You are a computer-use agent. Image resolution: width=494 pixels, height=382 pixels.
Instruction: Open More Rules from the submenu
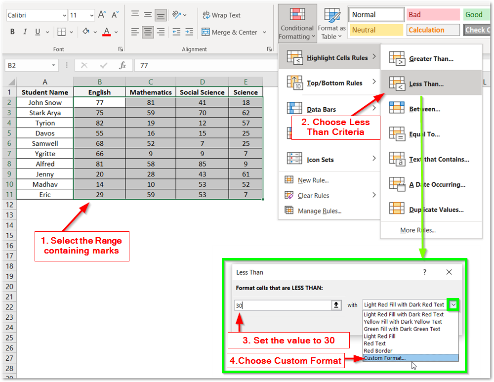tap(418, 230)
